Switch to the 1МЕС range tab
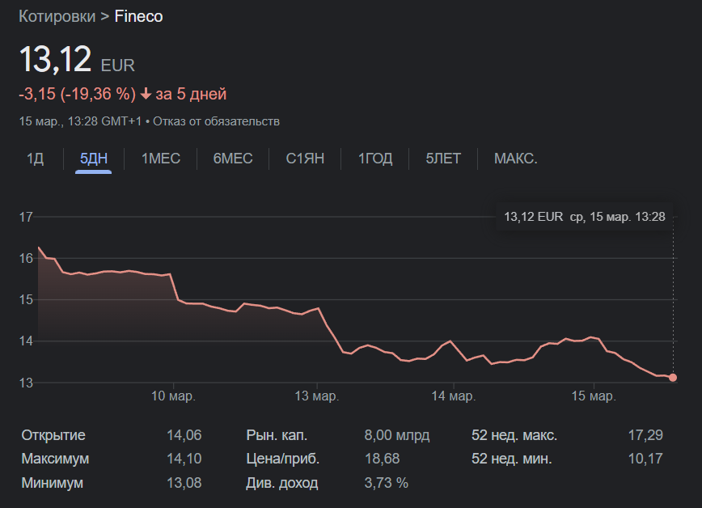Viewport: 702px width, 508px height. [x=161, y=159]
